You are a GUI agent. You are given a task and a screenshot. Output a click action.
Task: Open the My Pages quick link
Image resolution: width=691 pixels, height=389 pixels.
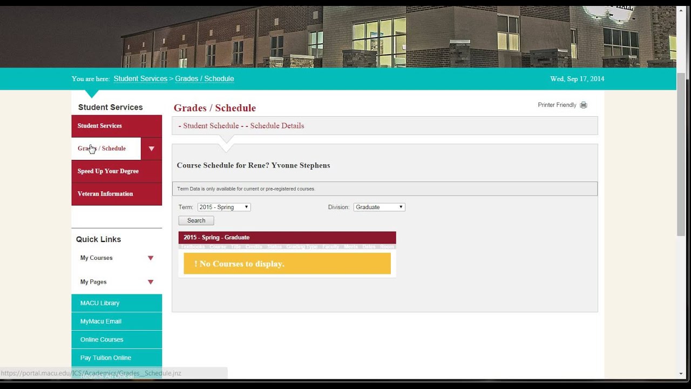click(93, 282)
